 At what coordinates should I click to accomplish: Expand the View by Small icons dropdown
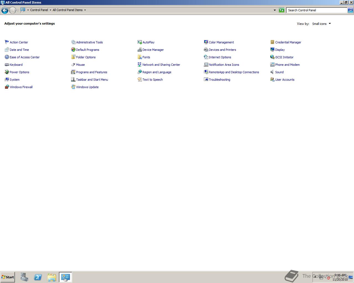[x=321, y=24]
